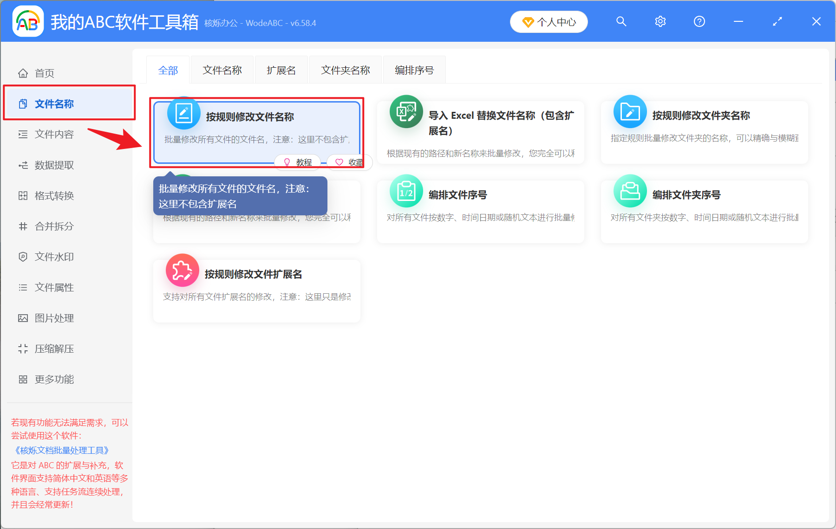836x529 pixels.
Task: Select the 编排文件序号 clipboard icon
Action: point(406,191)
